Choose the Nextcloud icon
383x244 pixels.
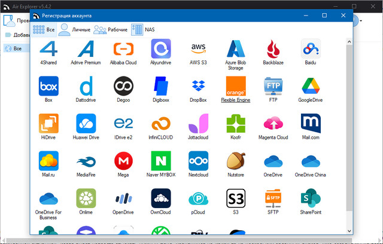pos(198,161)
